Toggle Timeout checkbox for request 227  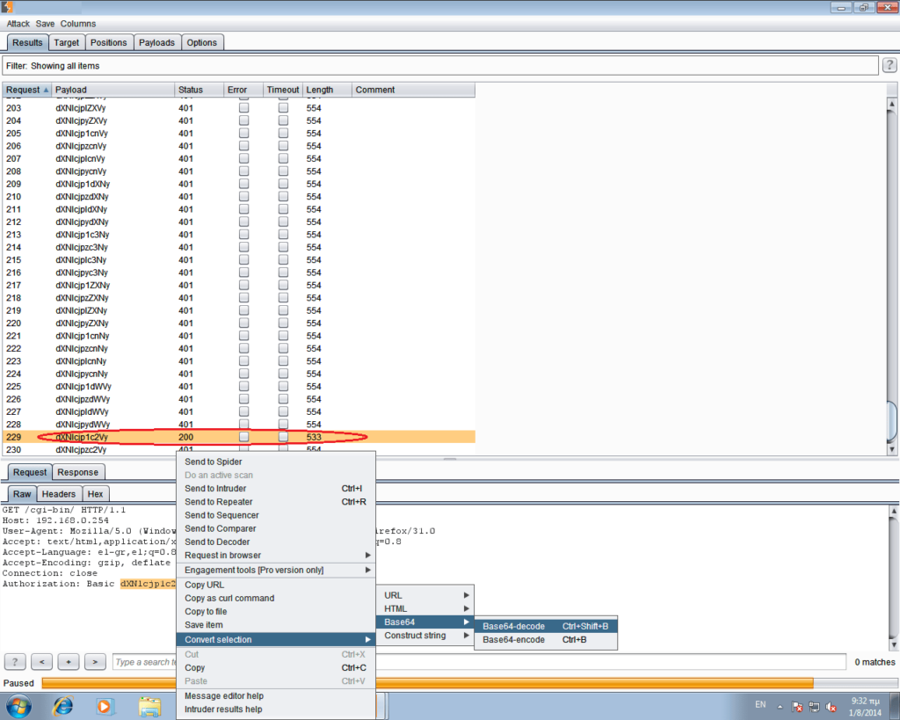pos(283,411)
